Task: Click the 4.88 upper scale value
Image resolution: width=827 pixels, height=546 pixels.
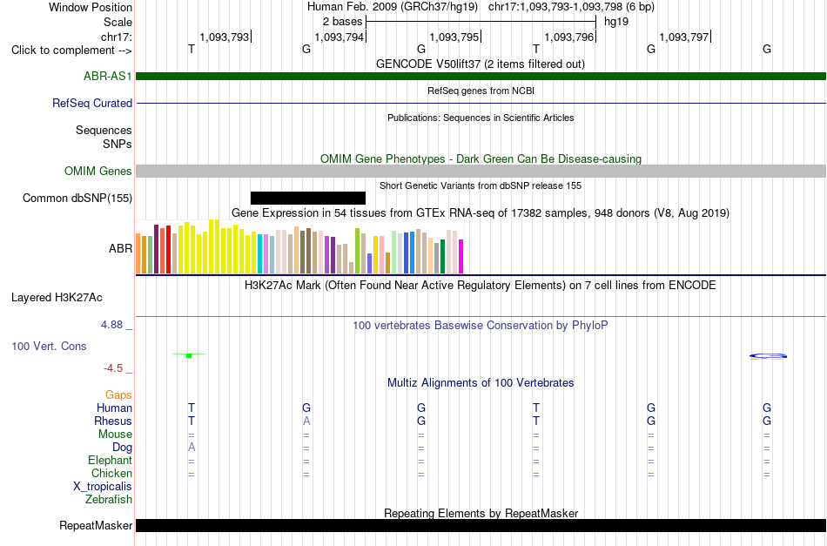Action: [111, 325]
